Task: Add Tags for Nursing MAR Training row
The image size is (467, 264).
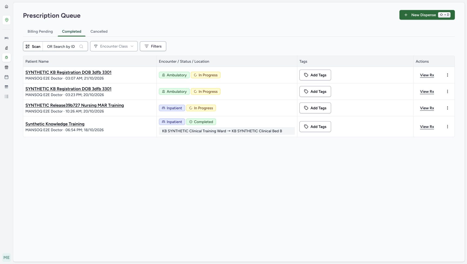Action: click(x=315, y=108)
